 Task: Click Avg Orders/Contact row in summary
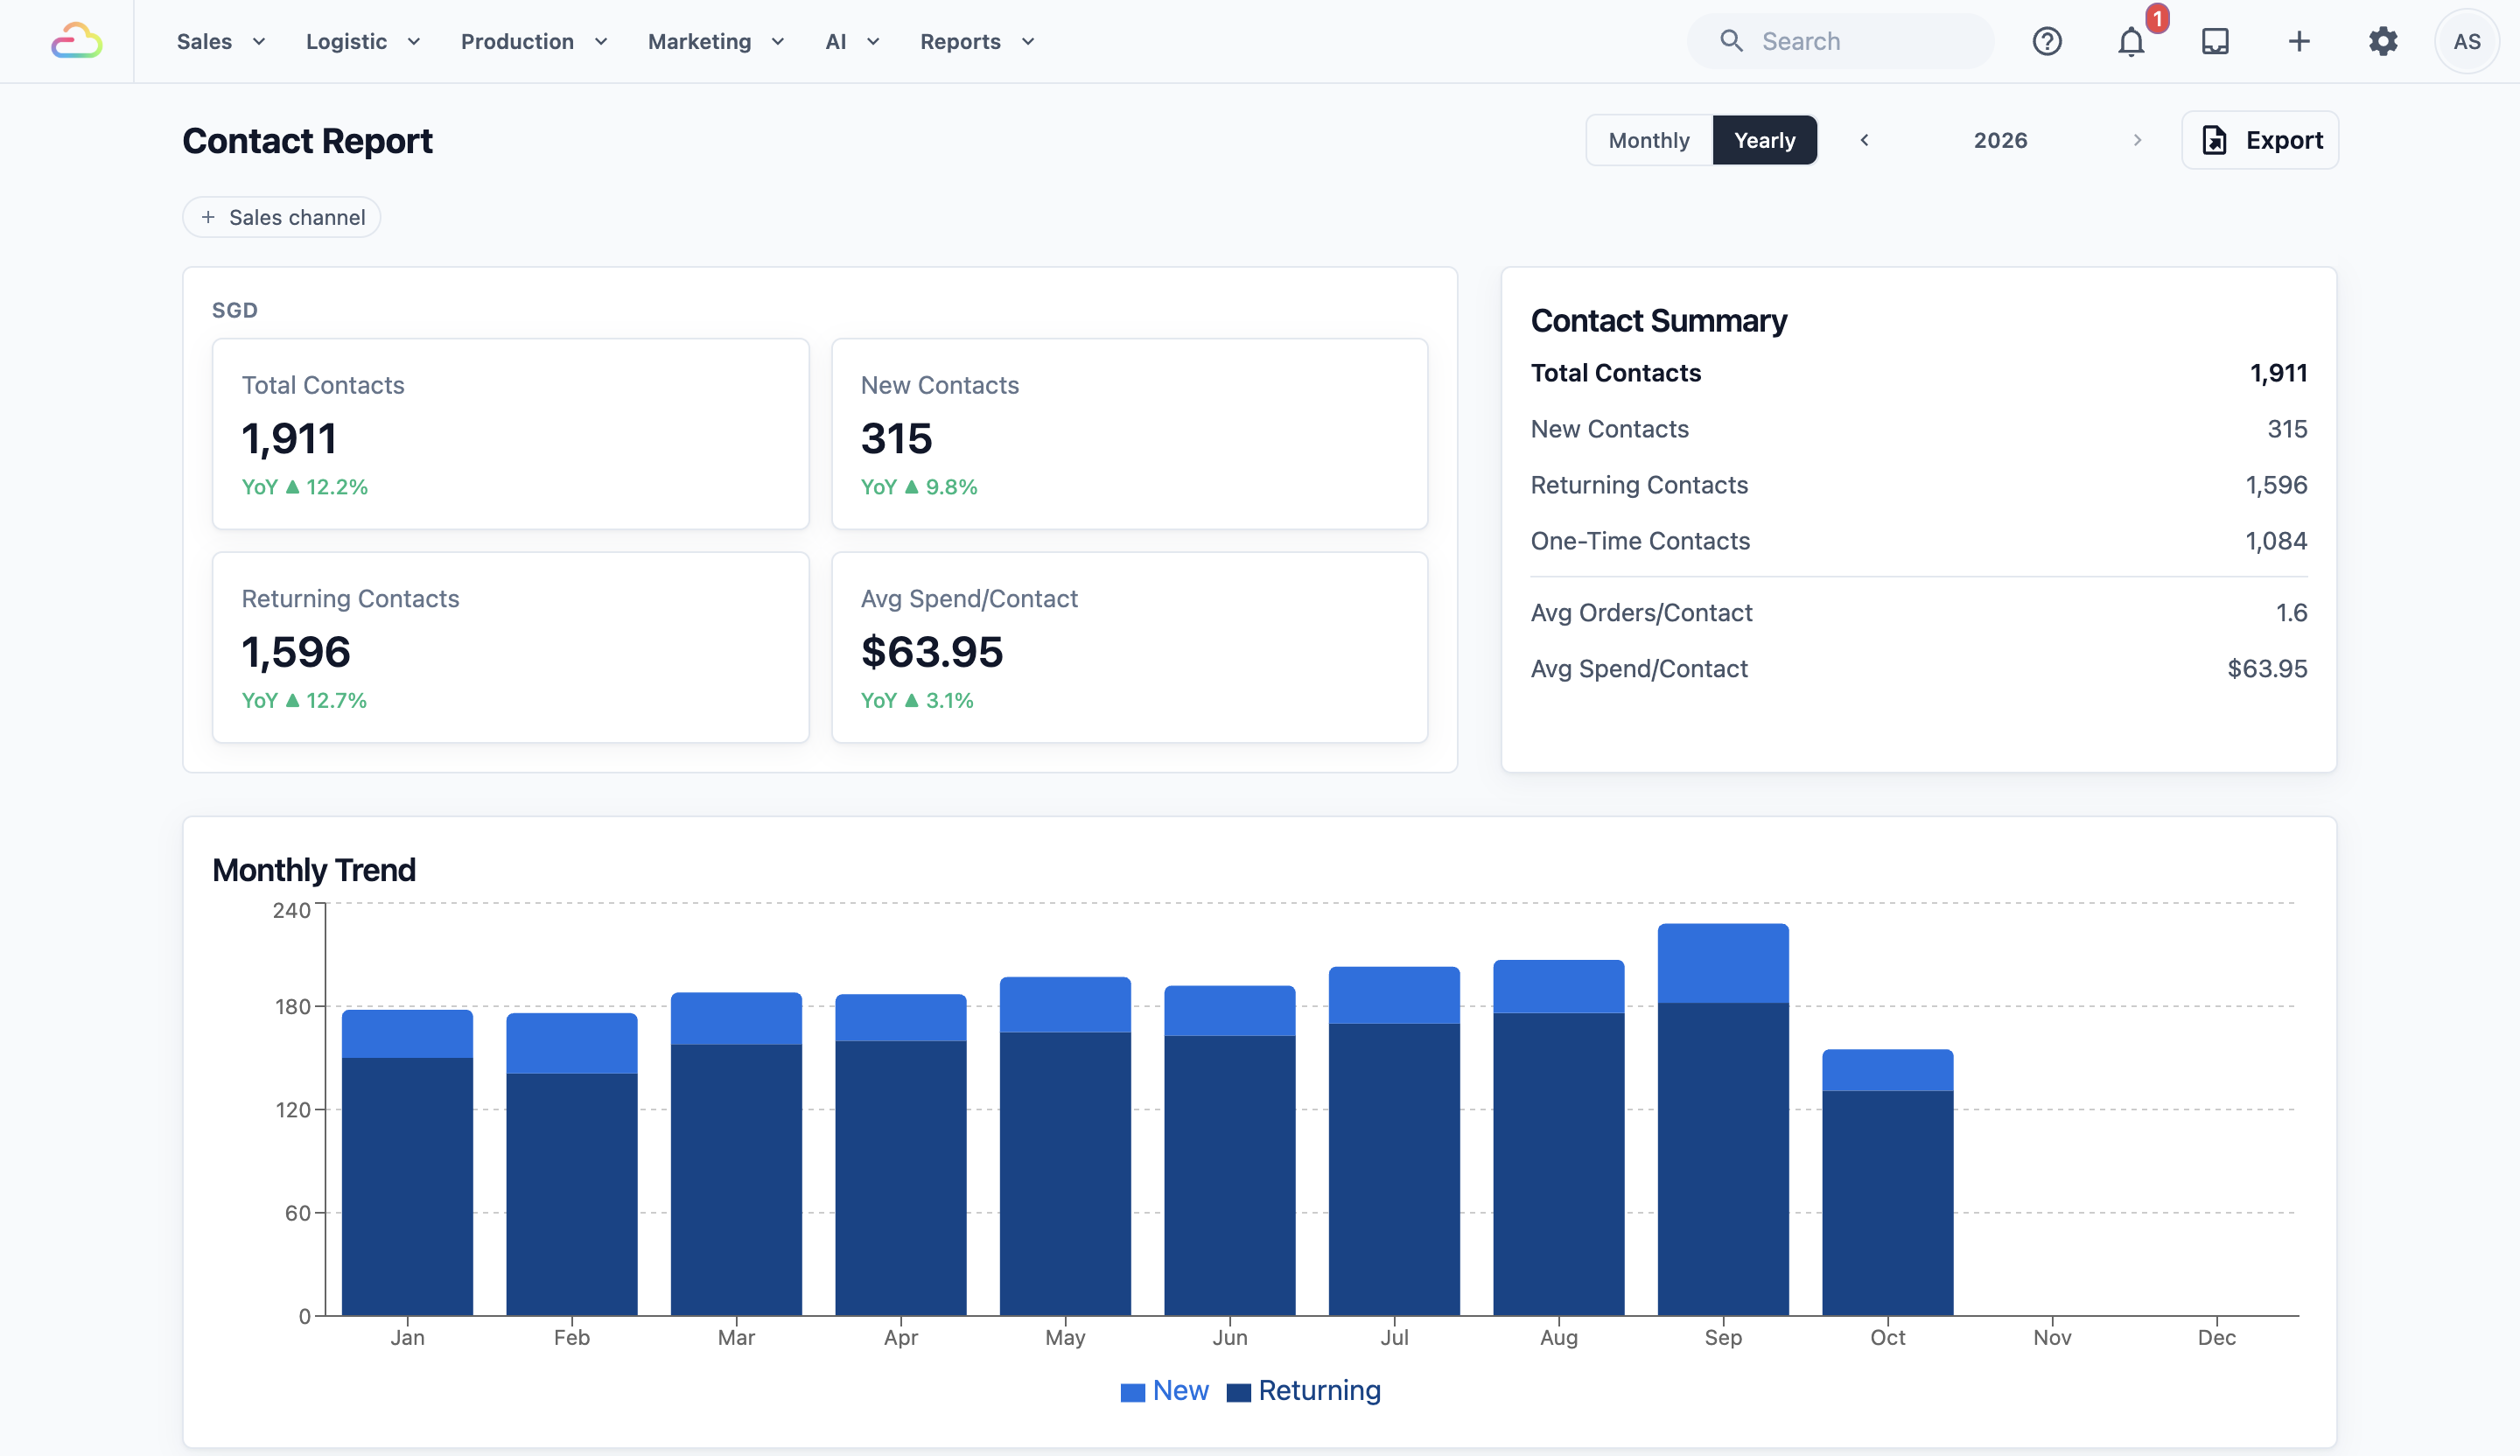(1918, 613)
